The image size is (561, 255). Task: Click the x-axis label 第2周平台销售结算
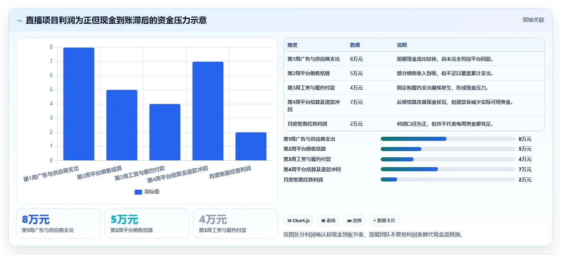(100, 173)
